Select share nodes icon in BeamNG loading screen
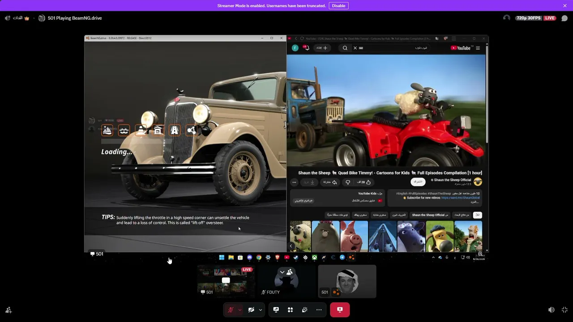Viewport: 573px width, 322px height. [192, 130]
